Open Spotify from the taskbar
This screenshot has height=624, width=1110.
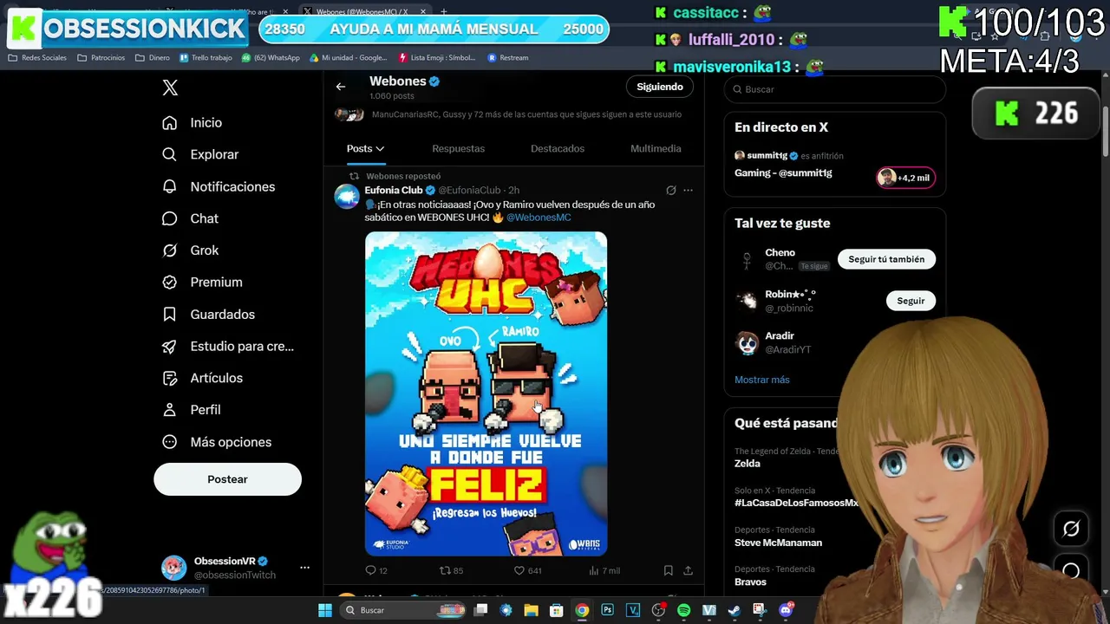point(683,610)
